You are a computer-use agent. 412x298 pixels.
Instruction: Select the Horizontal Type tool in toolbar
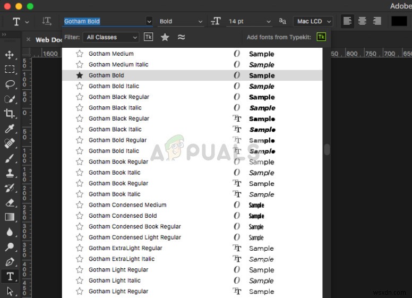(x=10, y=276)
